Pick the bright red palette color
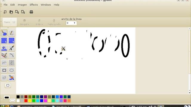Image resolution: width=191 pixels, height=107 pixels. click(26, 100)
